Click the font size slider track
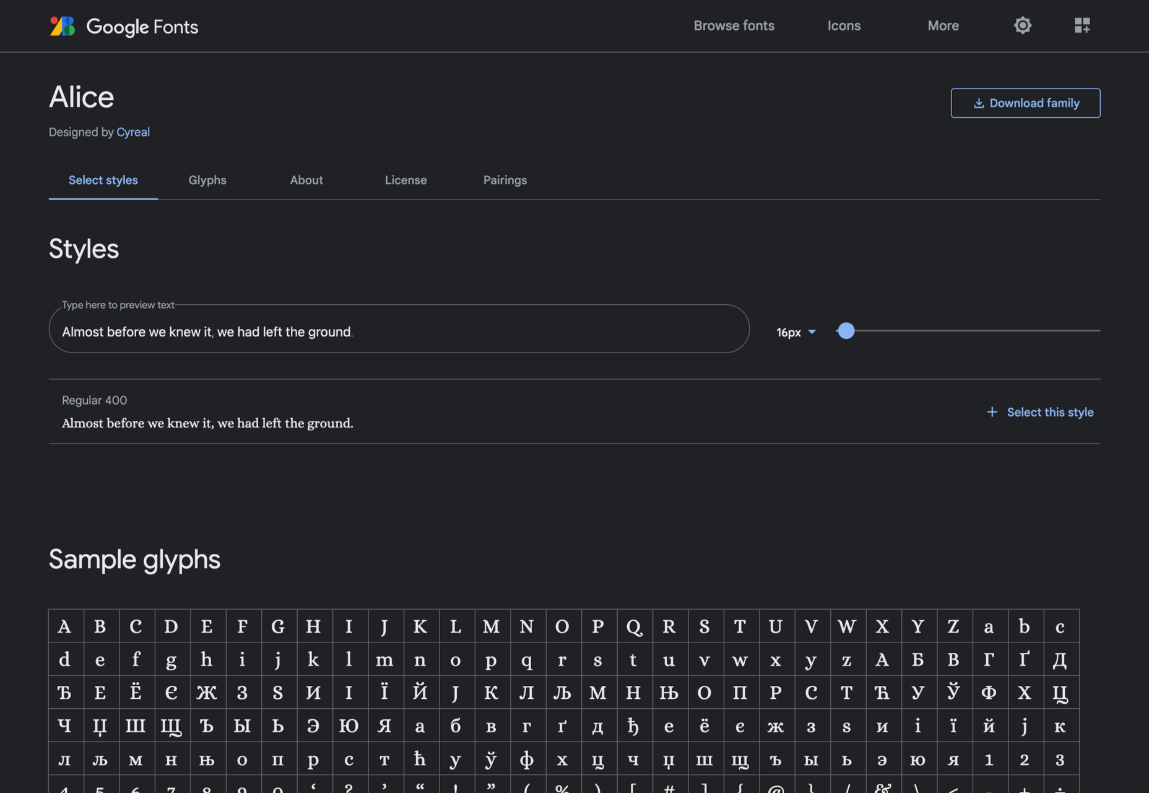 pyautogui.click(x=968, y=331)
